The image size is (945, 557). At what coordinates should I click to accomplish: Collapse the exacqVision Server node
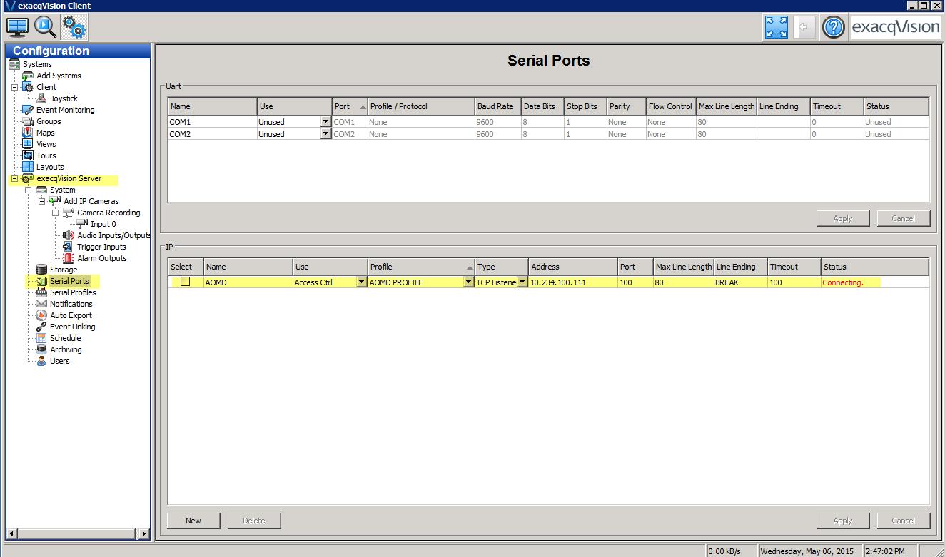14,178
